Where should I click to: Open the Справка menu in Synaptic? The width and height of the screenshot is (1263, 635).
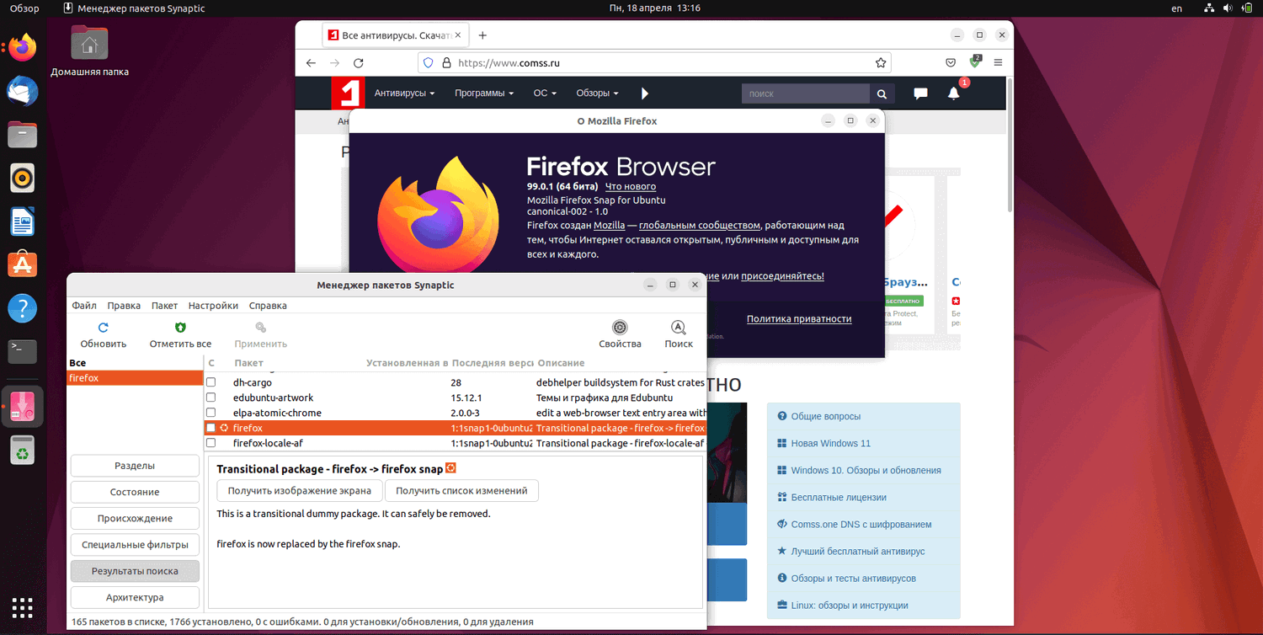coord(268,306)
